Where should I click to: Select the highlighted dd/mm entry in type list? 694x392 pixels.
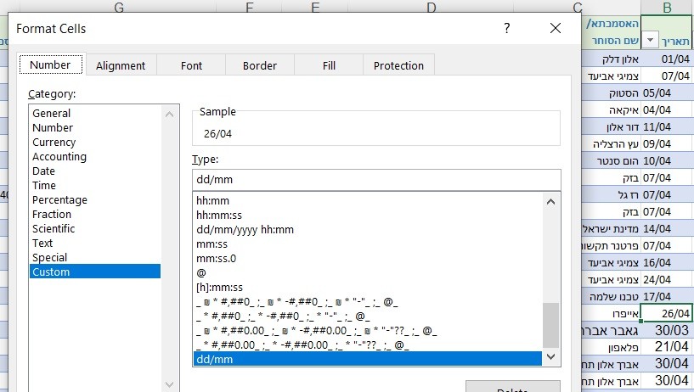[367, 359]
